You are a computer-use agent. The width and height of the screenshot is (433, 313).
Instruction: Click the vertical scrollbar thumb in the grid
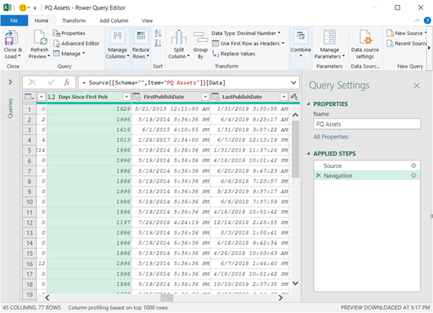(296, 148)
